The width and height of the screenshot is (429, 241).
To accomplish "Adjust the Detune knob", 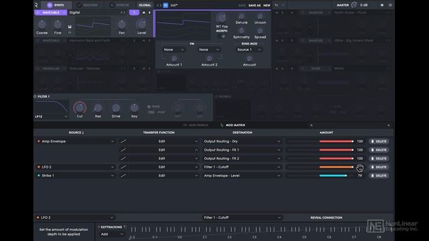I will point(241,17).
